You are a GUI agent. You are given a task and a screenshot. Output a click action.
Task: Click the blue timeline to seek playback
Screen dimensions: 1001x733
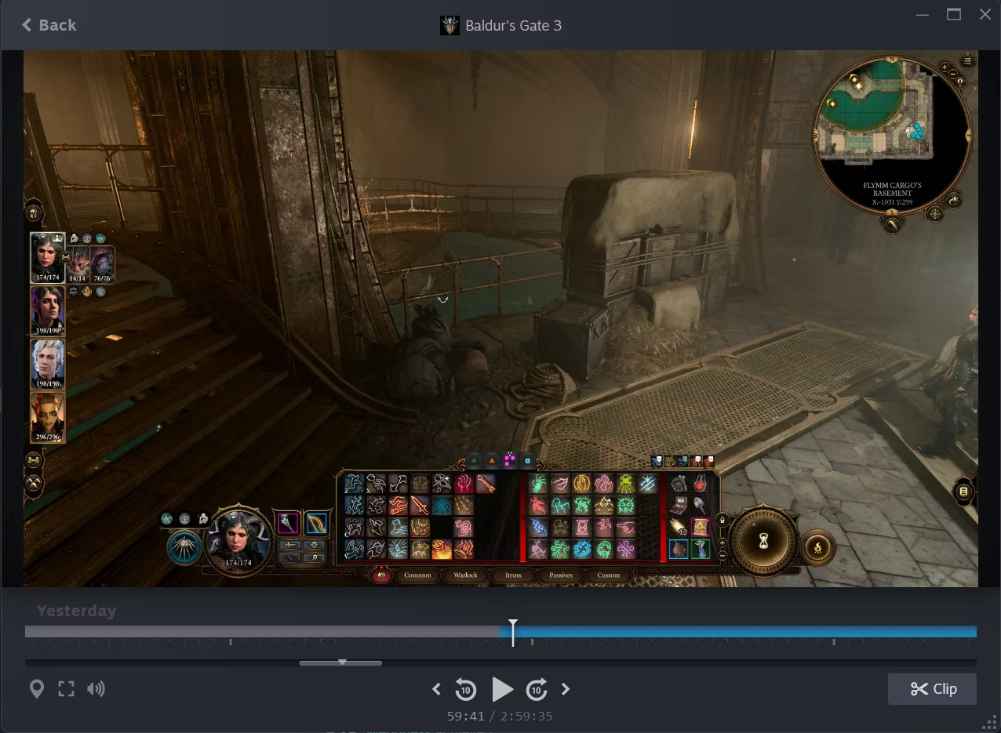[x=706, y=631]
